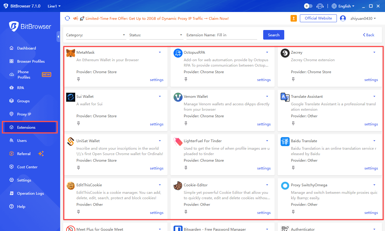
Task: Click the OctopusRPA extension icon
Action: (x=178, y=52)
